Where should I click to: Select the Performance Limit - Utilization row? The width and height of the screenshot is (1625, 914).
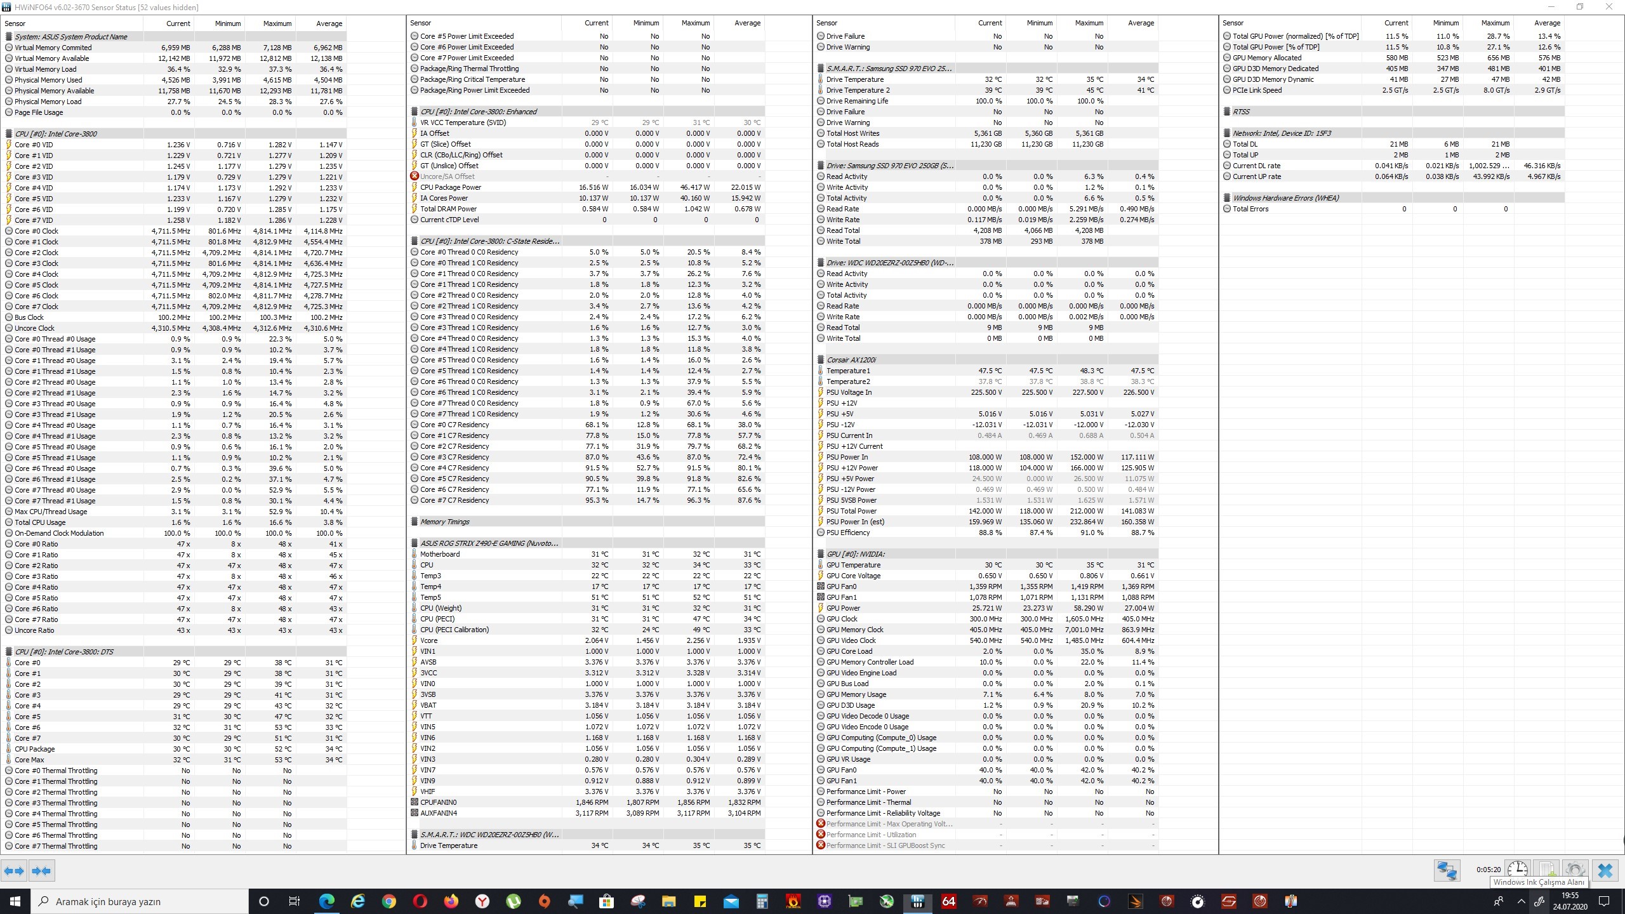[x=987, y=835]
